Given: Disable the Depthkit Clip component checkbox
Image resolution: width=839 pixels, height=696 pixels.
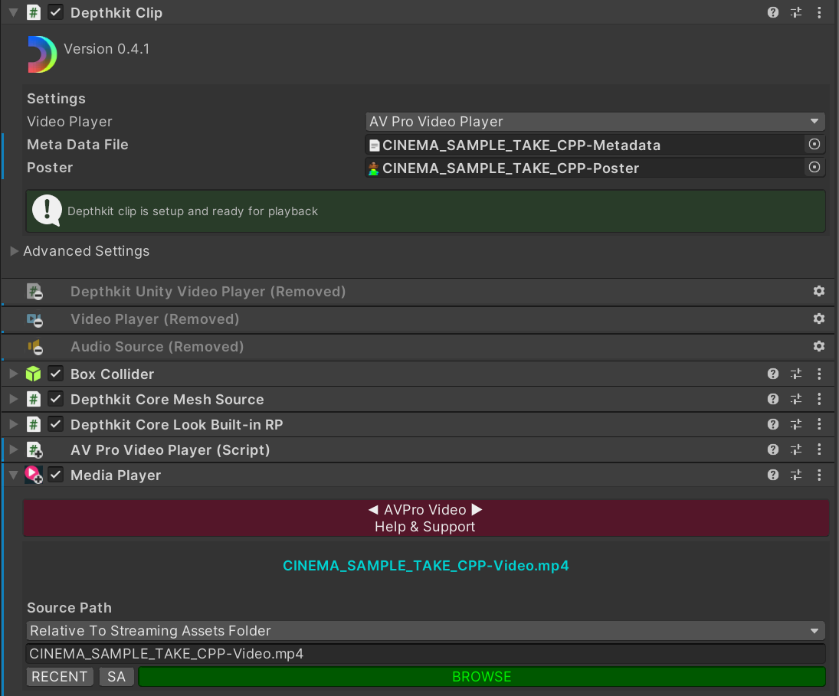Looking at the screenshot, I should (x=56, y=13).
